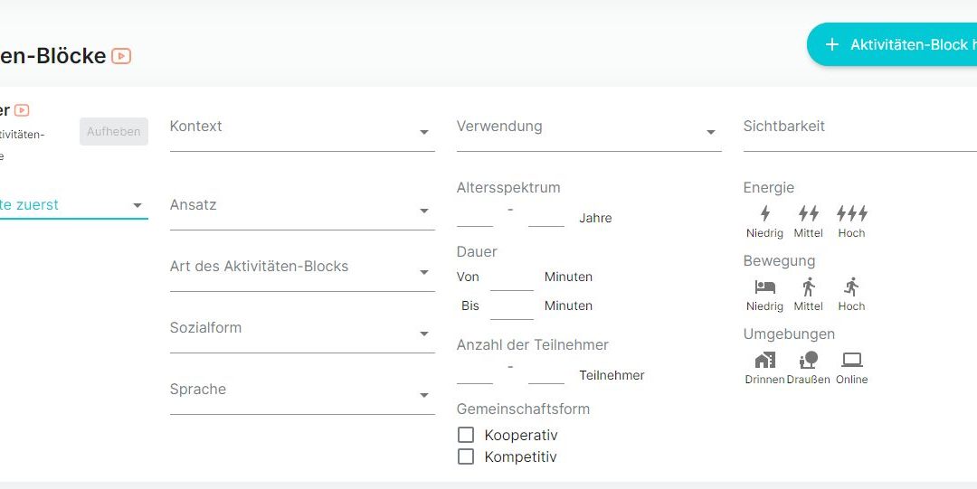Select the Drinnen indoor house icon
Viewport: 977px width, 489px height.
765,360
